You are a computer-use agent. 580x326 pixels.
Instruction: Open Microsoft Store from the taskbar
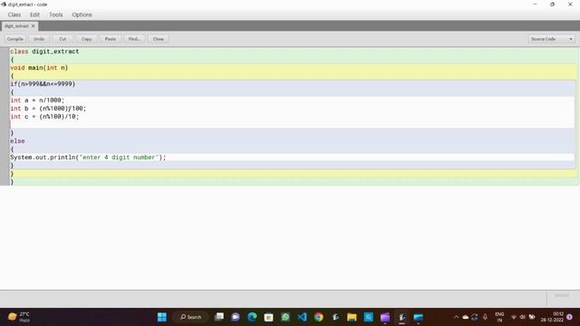(x=269, y=317)
